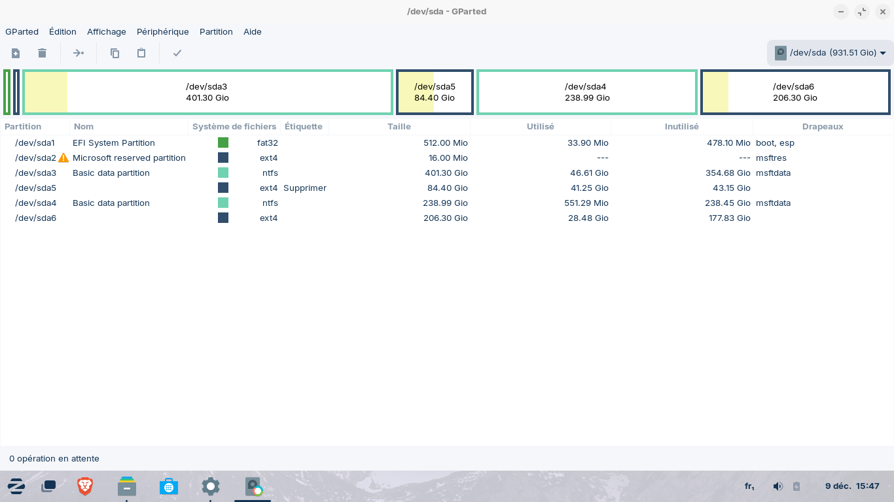Click the green fat32 color swatch
Image resolution: width=894 pixels, height=502 pixels.
(223, 142)
